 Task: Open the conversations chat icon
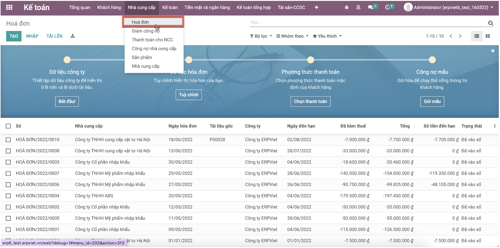tap(371, 7)
